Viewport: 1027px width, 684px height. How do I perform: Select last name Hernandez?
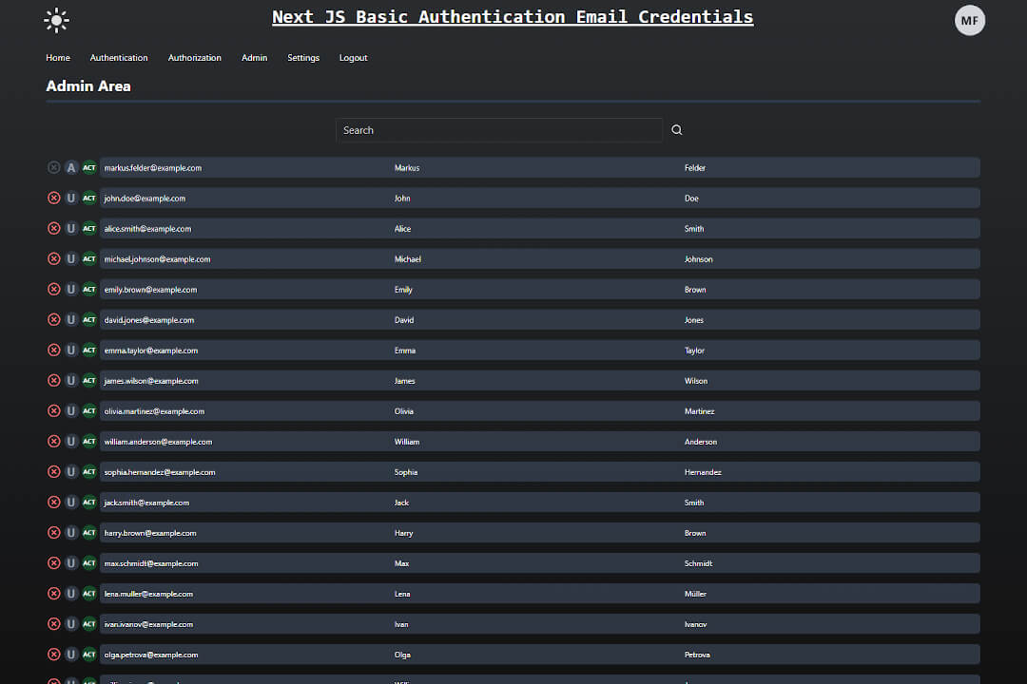pyautogui.click(x=703, y=472)
